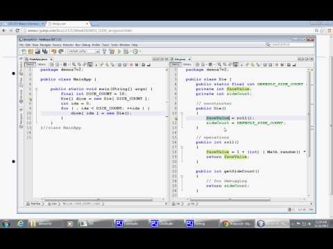Screen dimensions: 333x249
Task: Click Uncomment icon in MainApp.java toolbar
Action: coord(148,64)
